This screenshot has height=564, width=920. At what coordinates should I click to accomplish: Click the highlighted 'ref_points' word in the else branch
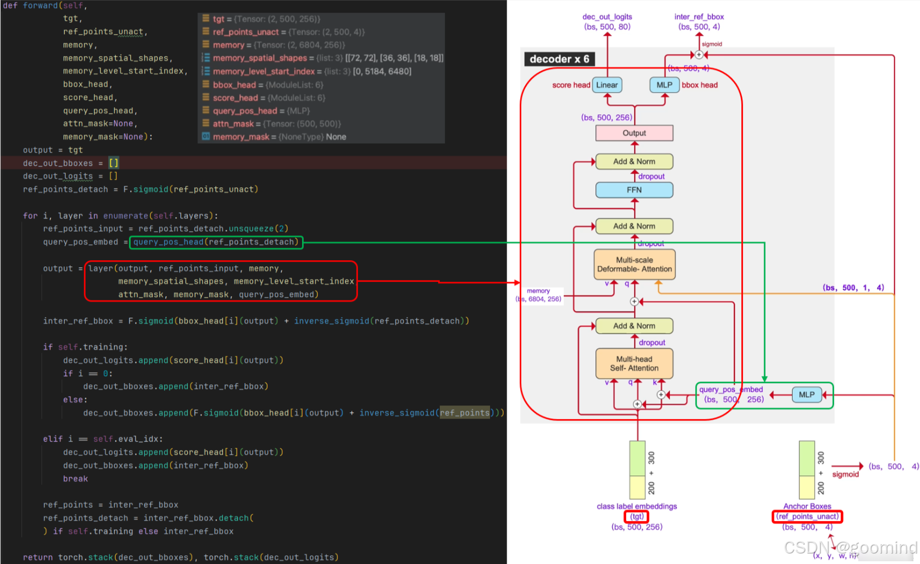tap(465, 412)
